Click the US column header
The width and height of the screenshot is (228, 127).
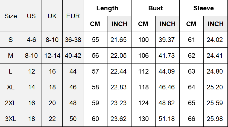(31, 16)
